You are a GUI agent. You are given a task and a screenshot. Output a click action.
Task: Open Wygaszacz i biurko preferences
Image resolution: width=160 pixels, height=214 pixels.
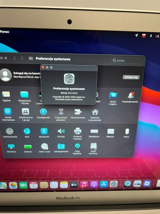click(24, 97)
